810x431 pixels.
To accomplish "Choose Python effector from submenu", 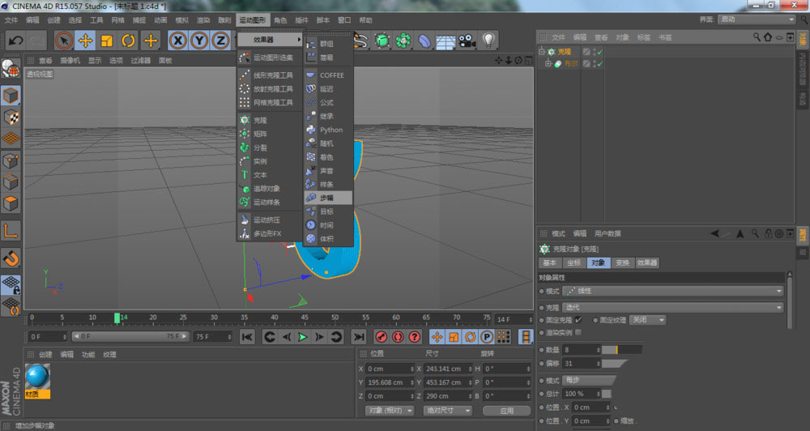I will click(x=328, y=130).
